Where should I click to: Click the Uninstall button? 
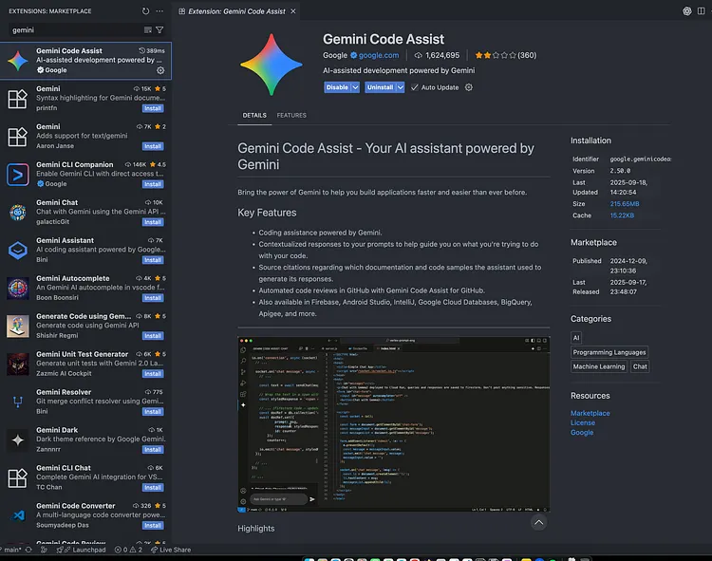click(380, 87)
